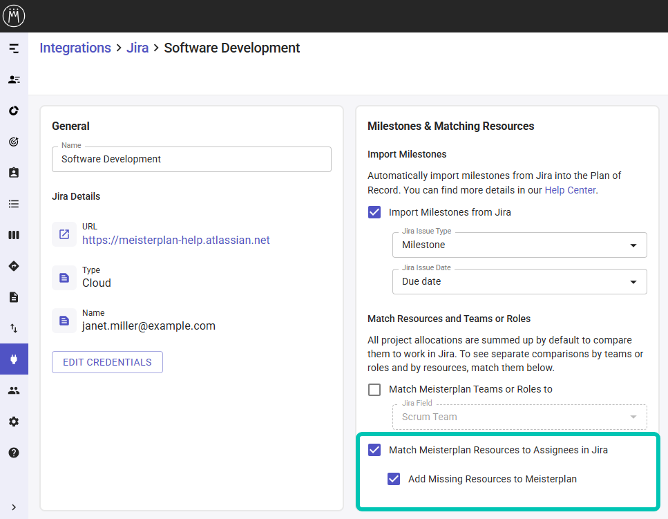Click the Jira Details heading
The width and height of the screenshot is (668, 519).
(76, 196)
